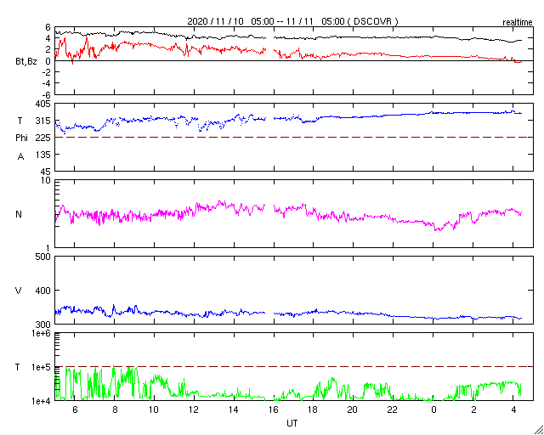Screen dimensions: 544x435
Task: Select the 22 hour tick on time axis
Action: (394, 410)
